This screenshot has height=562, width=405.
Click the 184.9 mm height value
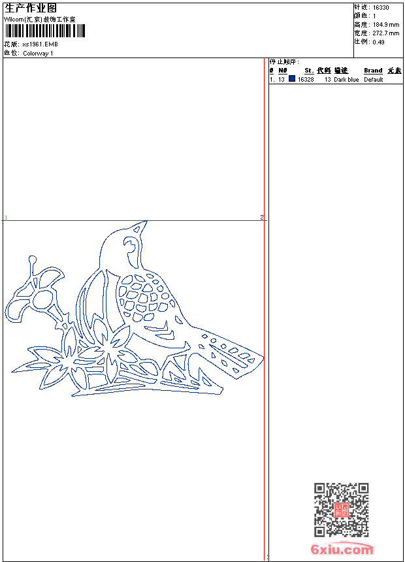[385, 25]
